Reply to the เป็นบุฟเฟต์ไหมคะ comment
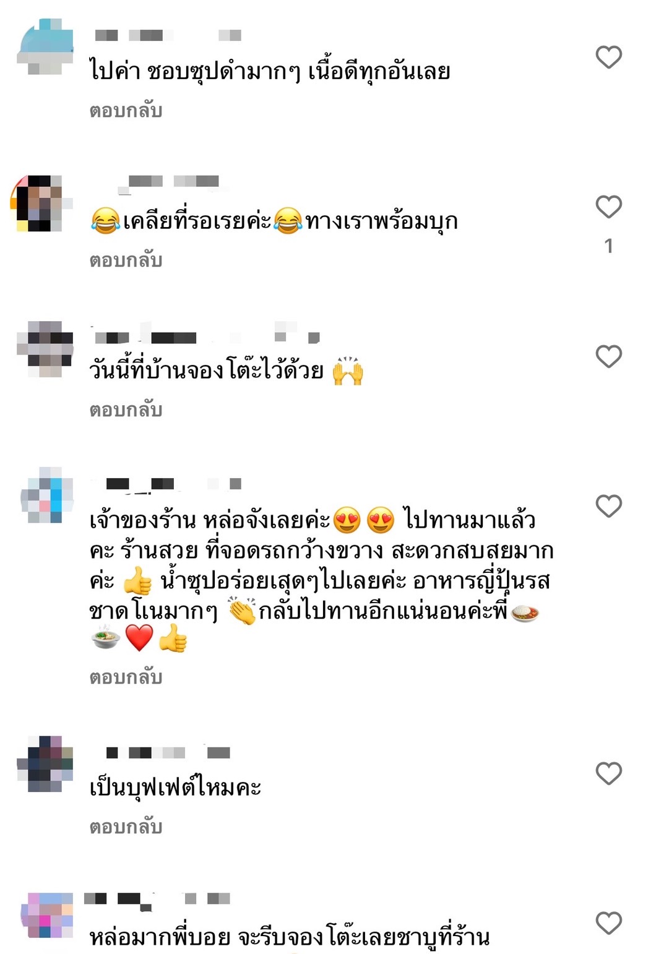Image resolution: width=656 pixels, height=954 pixels. coord(126,827)
